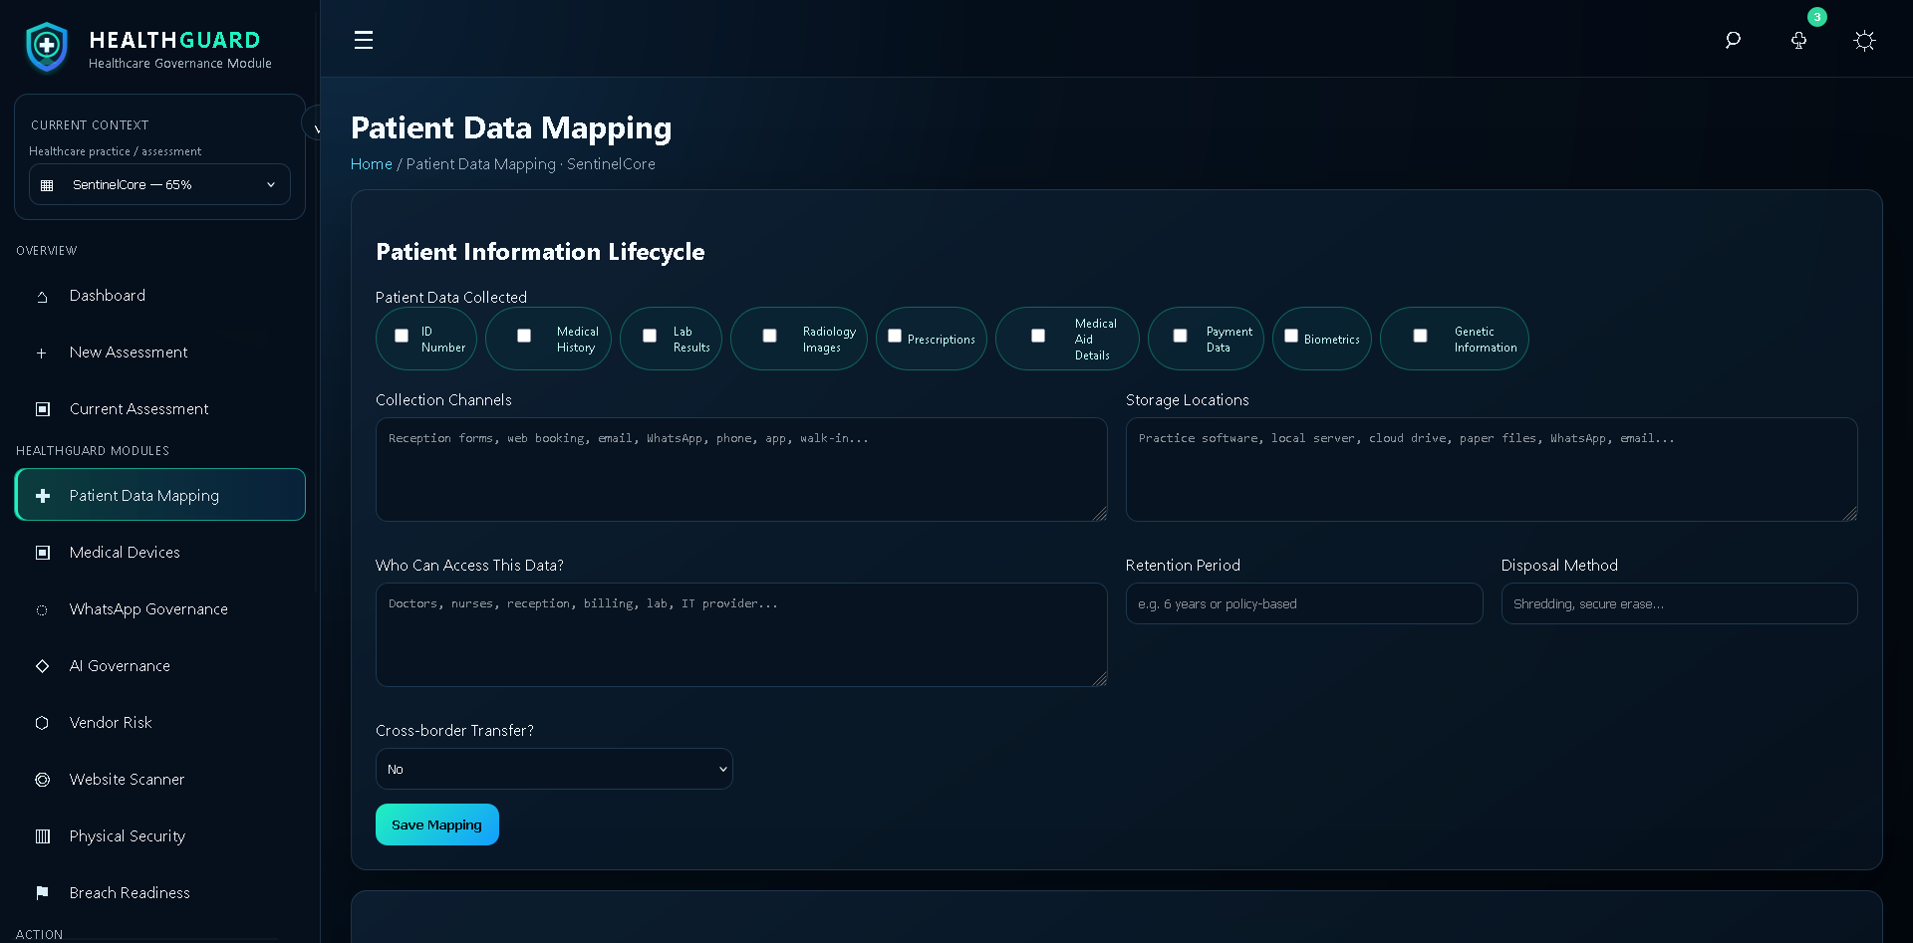
Task: Check the Medical History checkbox
Action: 524,336
